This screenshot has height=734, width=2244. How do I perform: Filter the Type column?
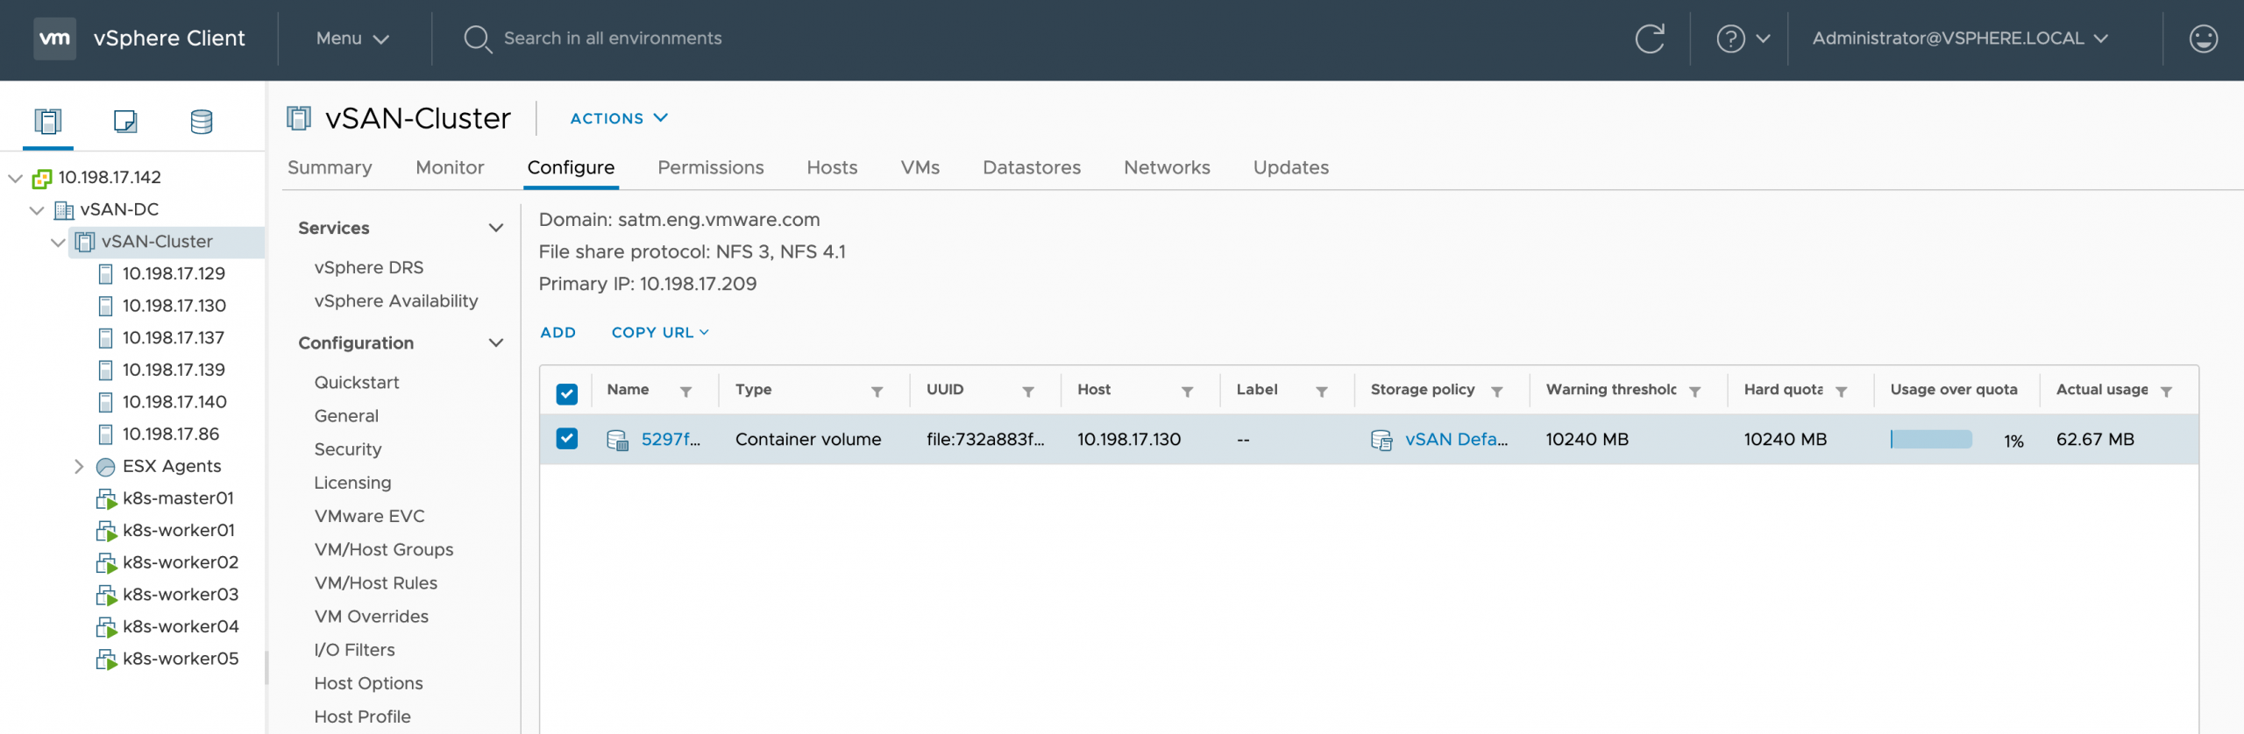coord(877,392)
